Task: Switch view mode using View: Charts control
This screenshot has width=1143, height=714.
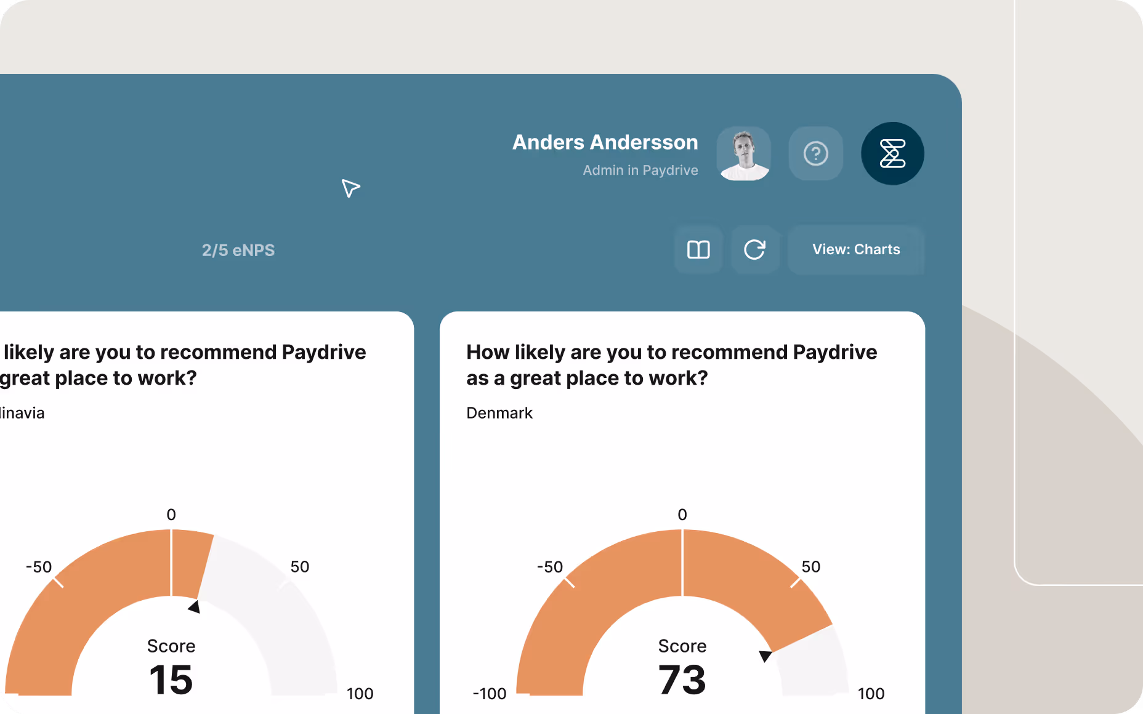Action: (855, 250)
